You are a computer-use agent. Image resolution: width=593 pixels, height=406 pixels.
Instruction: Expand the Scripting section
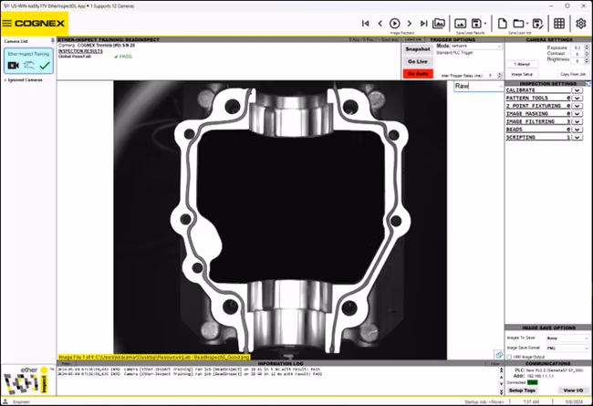click(577, 138)
